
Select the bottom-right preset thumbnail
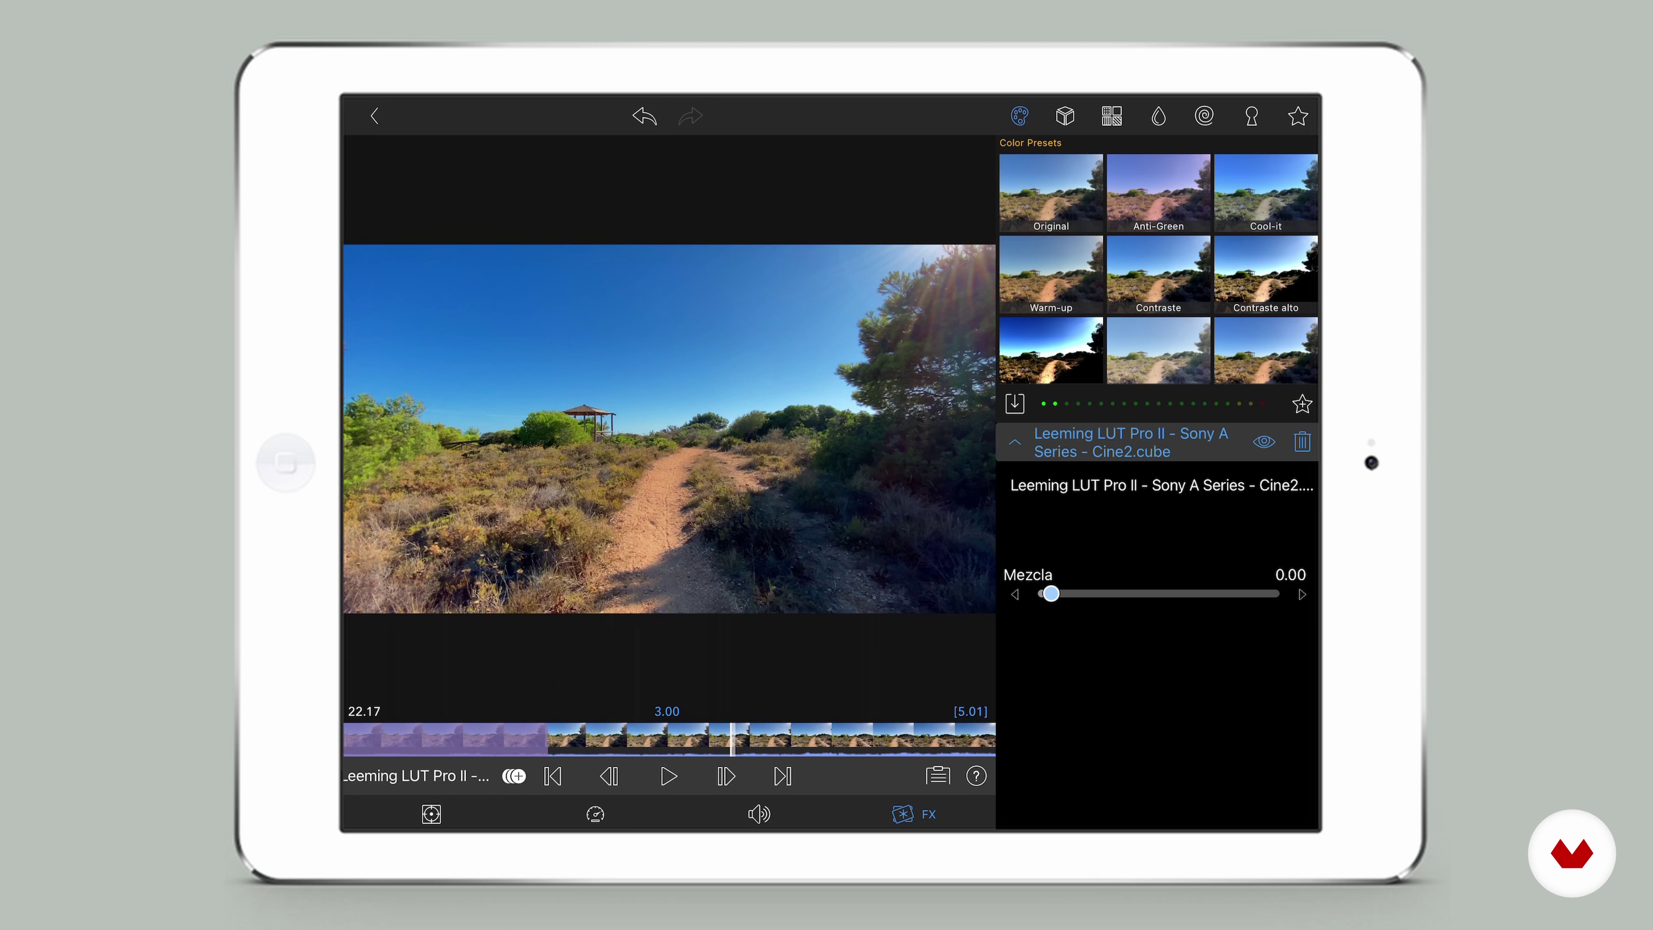coord(1266,350)
